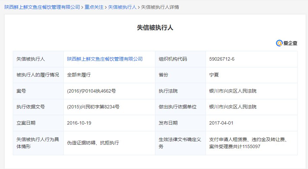Viewport: 308px width, 169px height.
Task: Click the 失信被执行人详情 breadcrumb text
Action: point(159,7)
